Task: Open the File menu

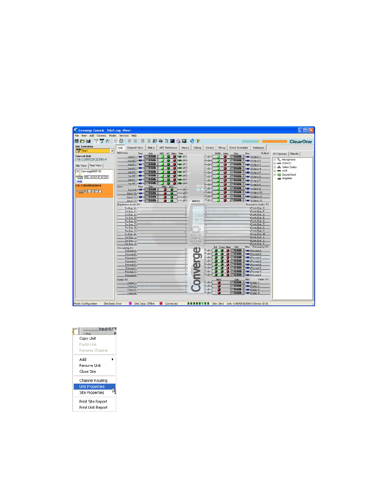Action: click(77, 136)
